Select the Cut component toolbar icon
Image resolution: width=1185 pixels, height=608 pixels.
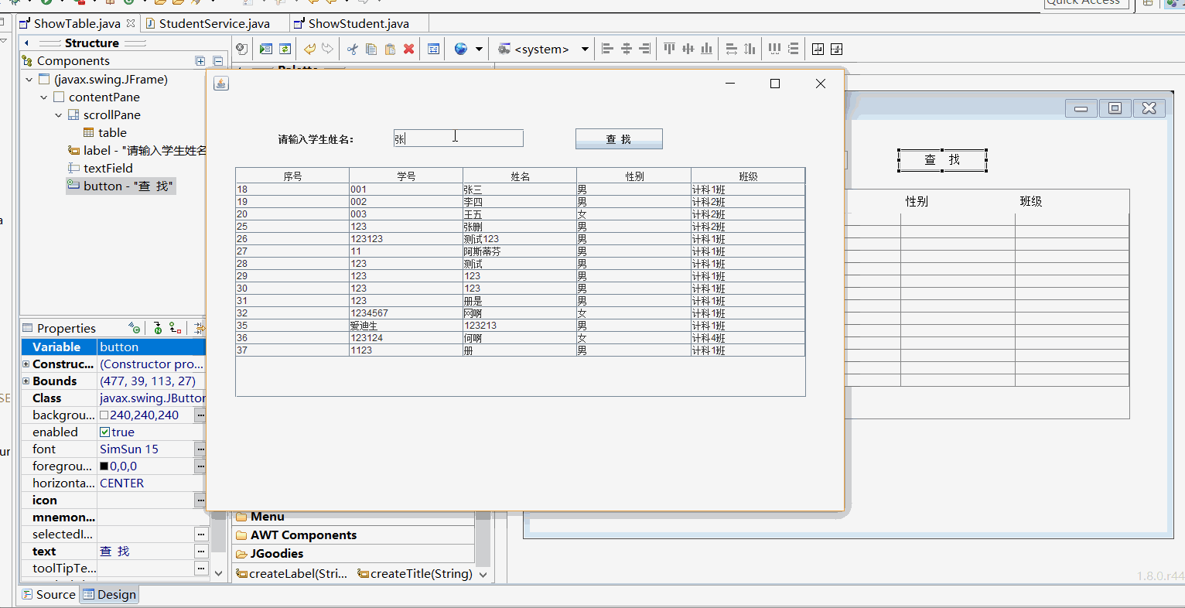coord(352,48)
